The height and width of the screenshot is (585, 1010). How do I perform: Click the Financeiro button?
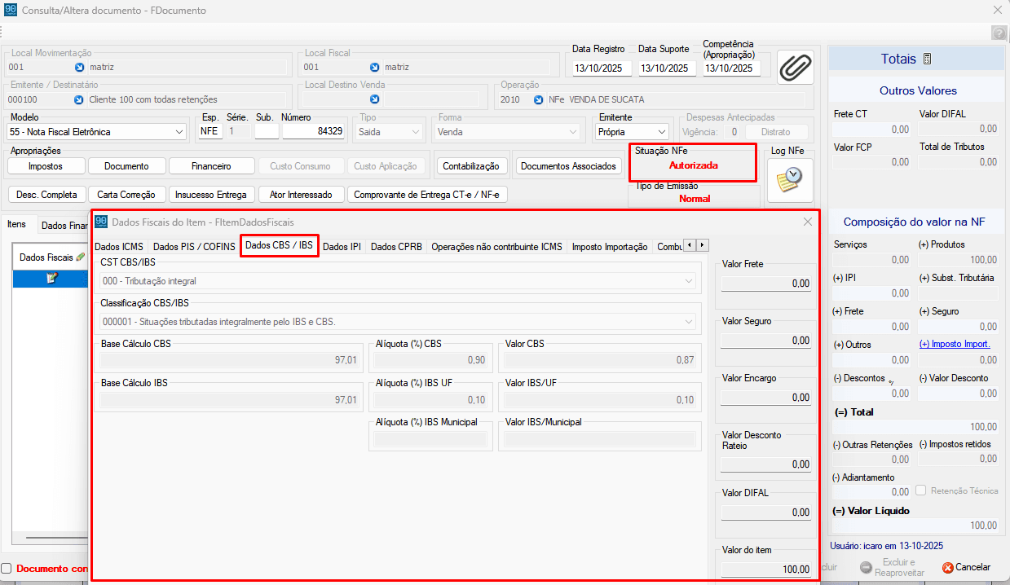pyautogui.click(x=211, y=166)
